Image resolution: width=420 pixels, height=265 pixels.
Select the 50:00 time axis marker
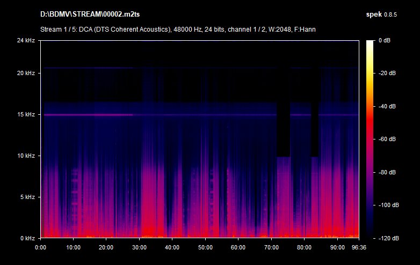[x=205, y=247]
